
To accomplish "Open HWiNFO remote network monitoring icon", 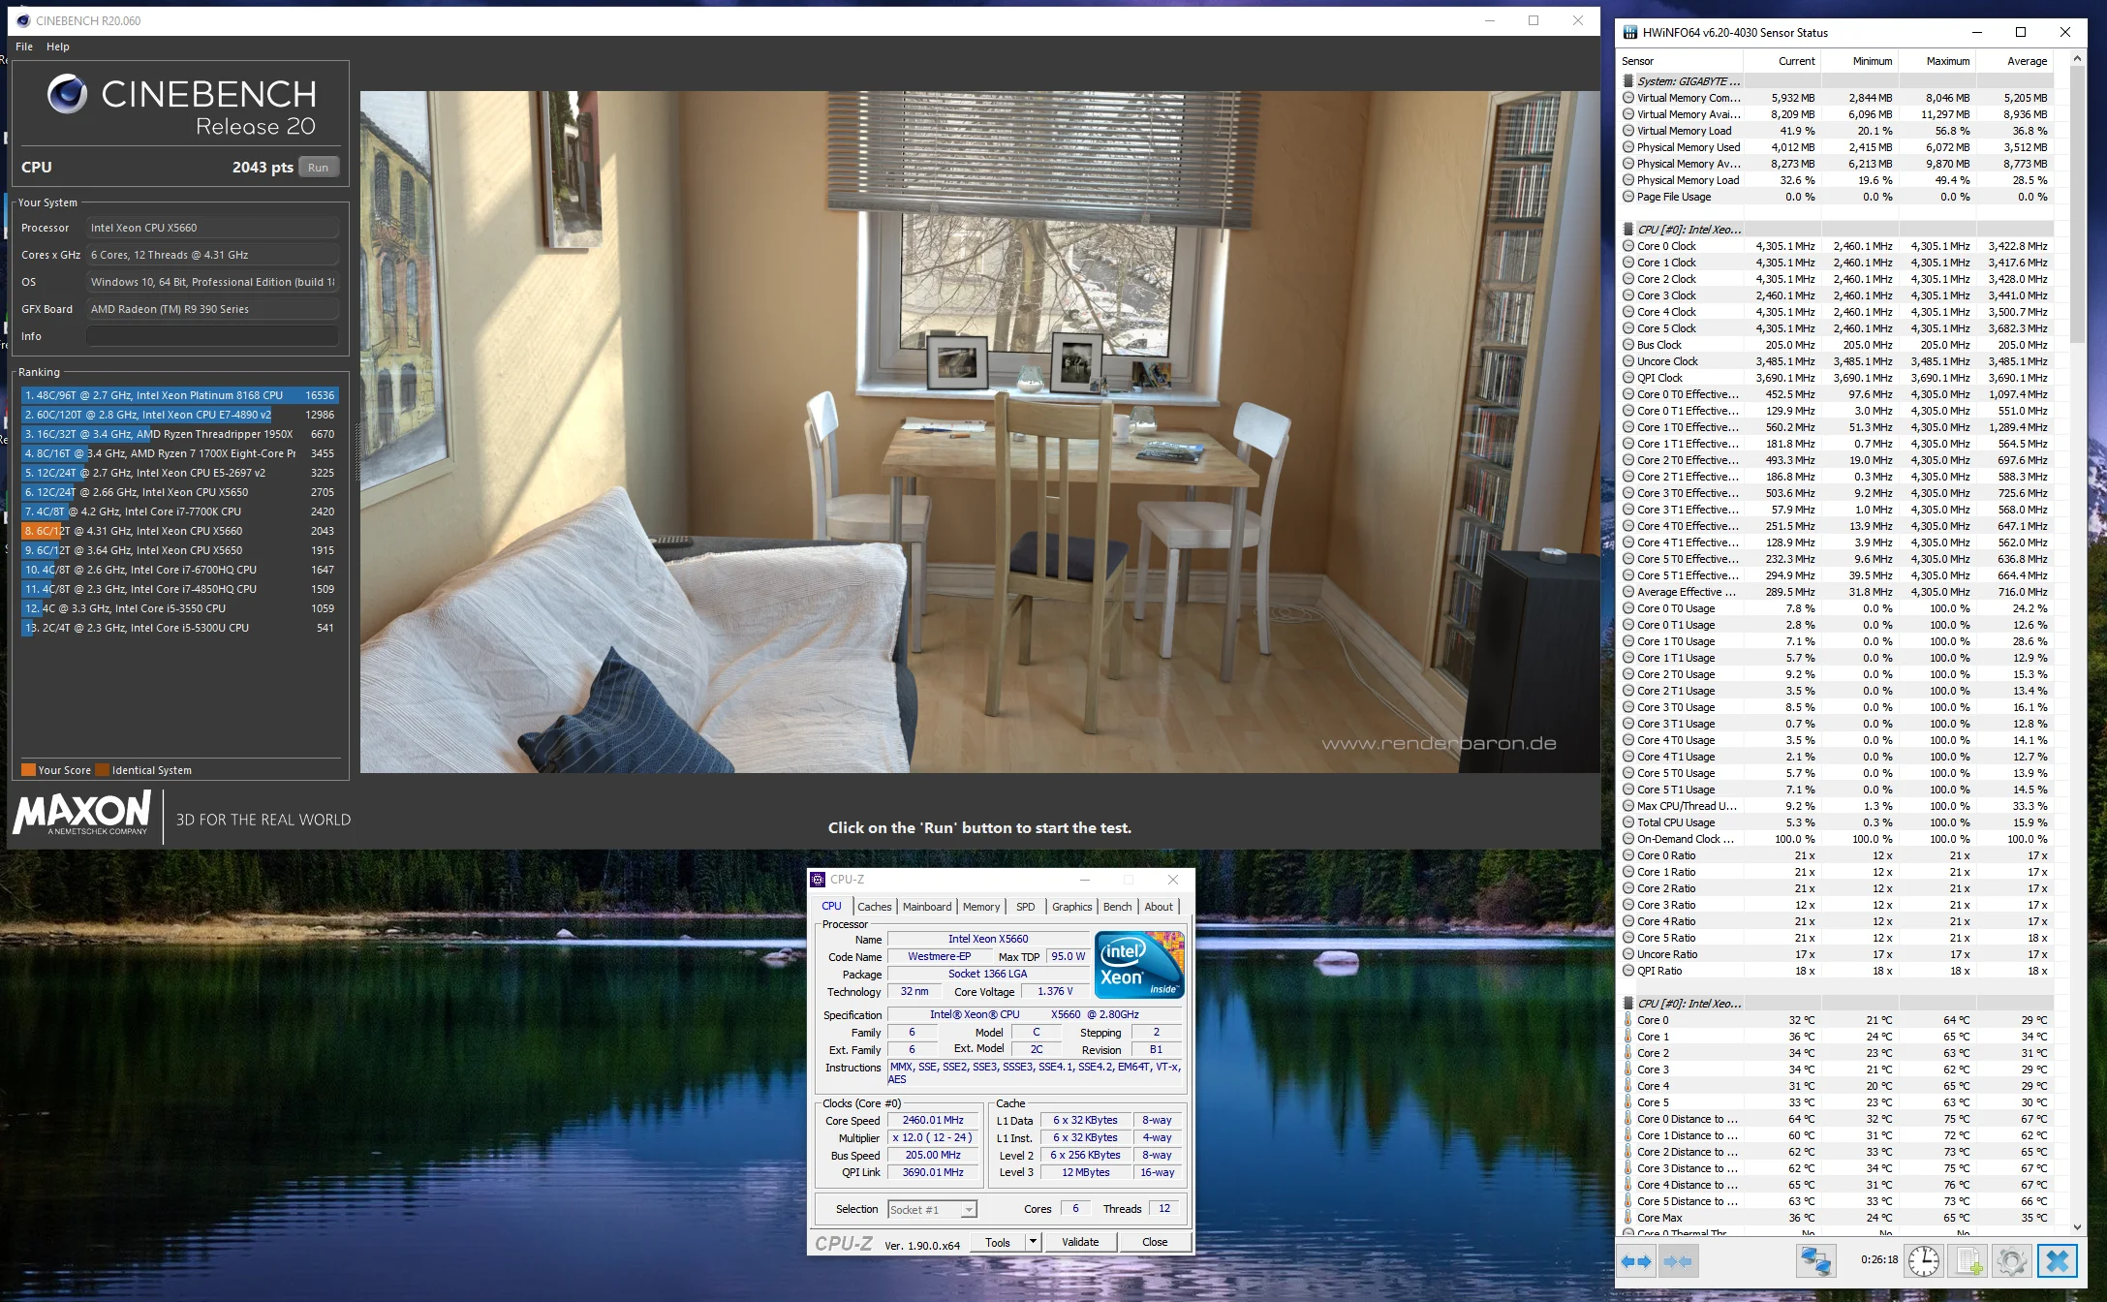I will 1815,1261.
